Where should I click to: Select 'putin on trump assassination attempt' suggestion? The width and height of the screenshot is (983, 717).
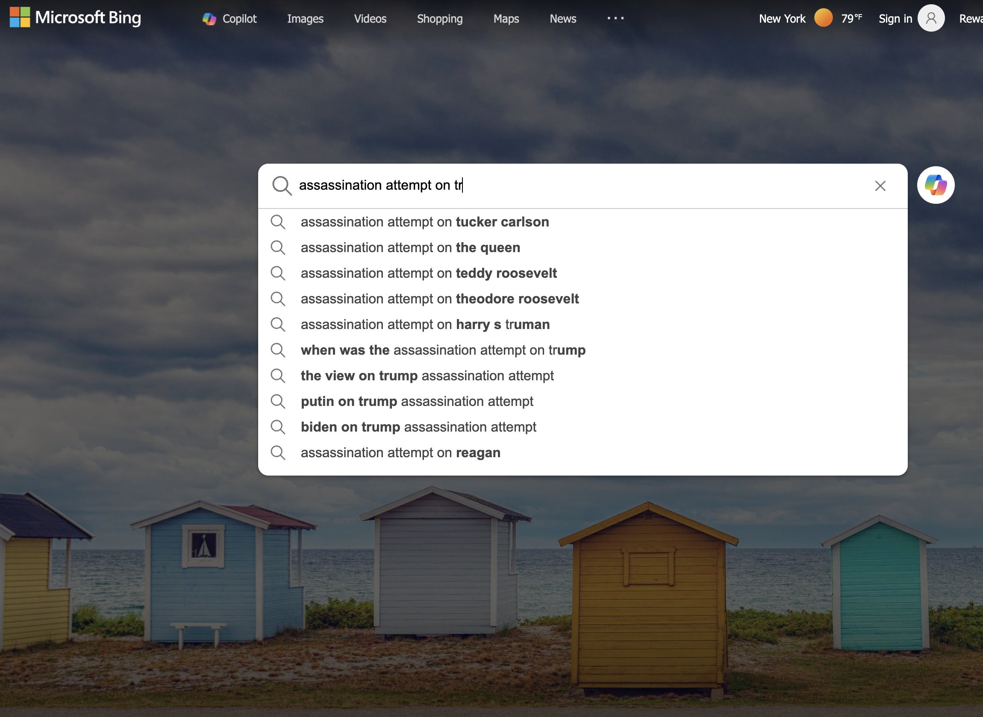click(x=583, y=401)
